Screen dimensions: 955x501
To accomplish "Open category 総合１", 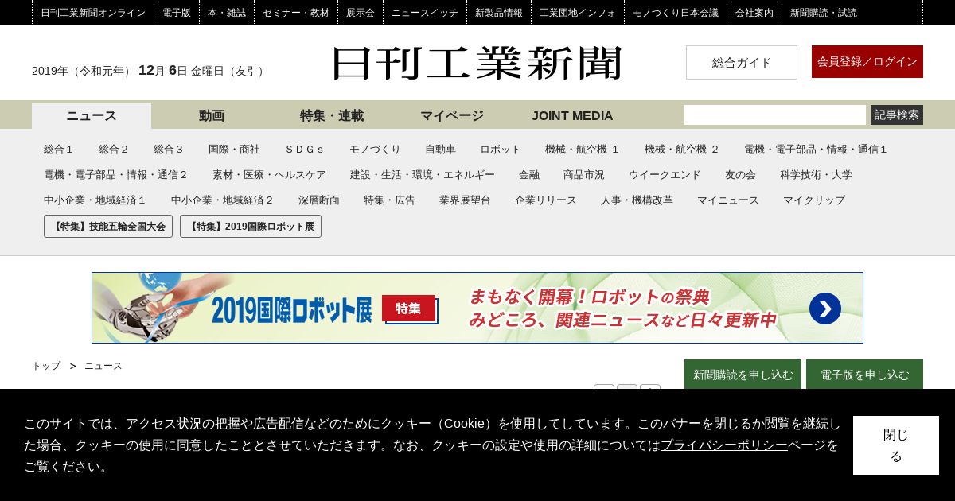I will coord(59,150).
